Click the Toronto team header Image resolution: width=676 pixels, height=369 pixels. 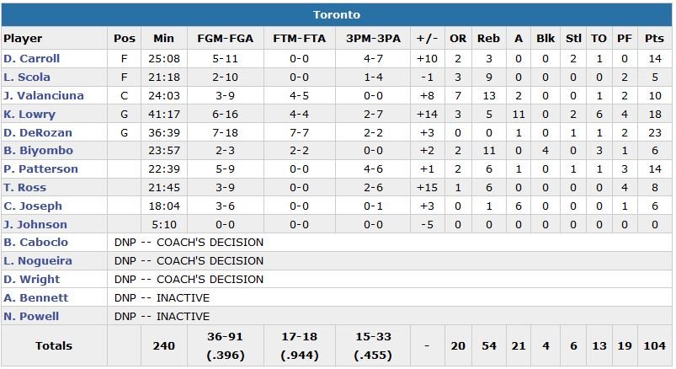point(337,15)
